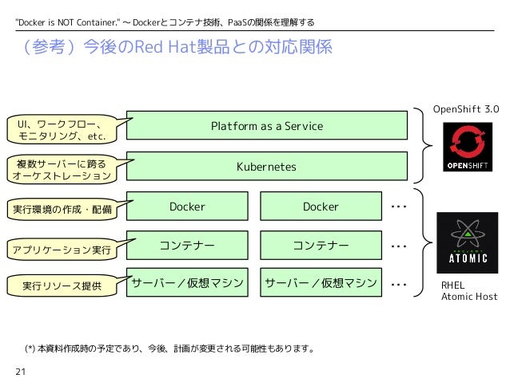The image size is (510, 382).
Task: Click the OpenShift 3.0 label
Action: [x=466, y=109]
